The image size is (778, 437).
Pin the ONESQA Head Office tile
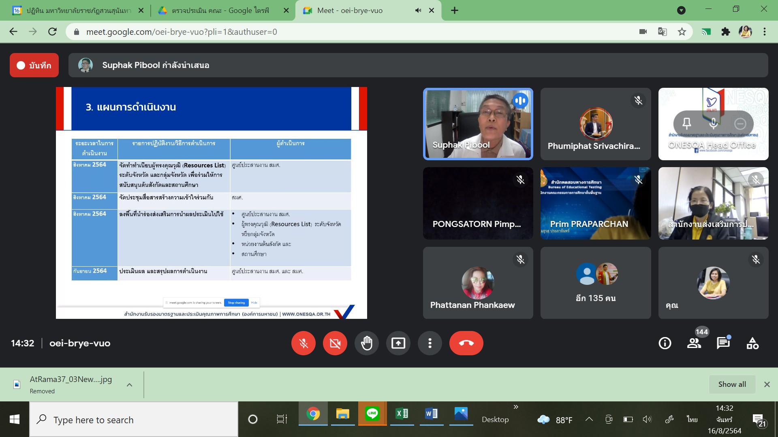(x=686, y=123)
